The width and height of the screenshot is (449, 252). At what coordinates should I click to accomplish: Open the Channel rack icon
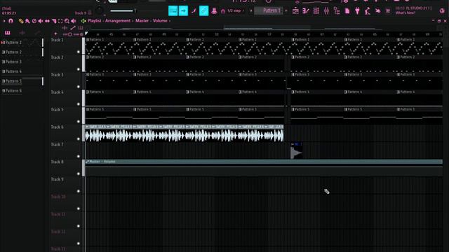pyautogui.click(x=316, y=11)
